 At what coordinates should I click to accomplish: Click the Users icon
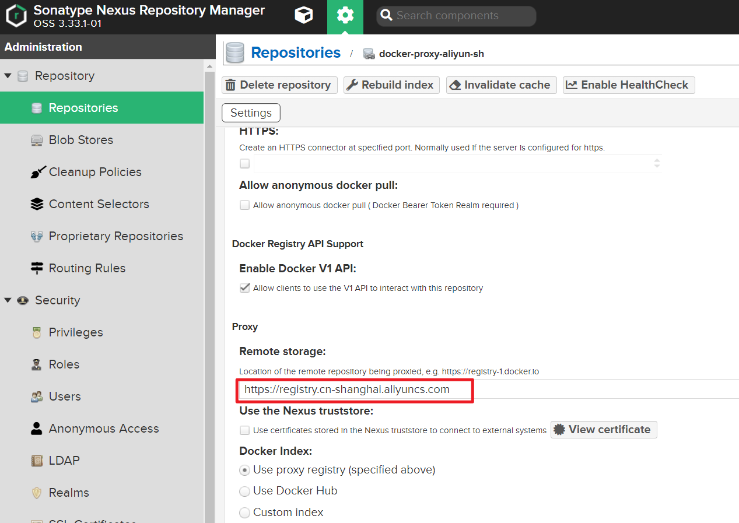point(37,396)
